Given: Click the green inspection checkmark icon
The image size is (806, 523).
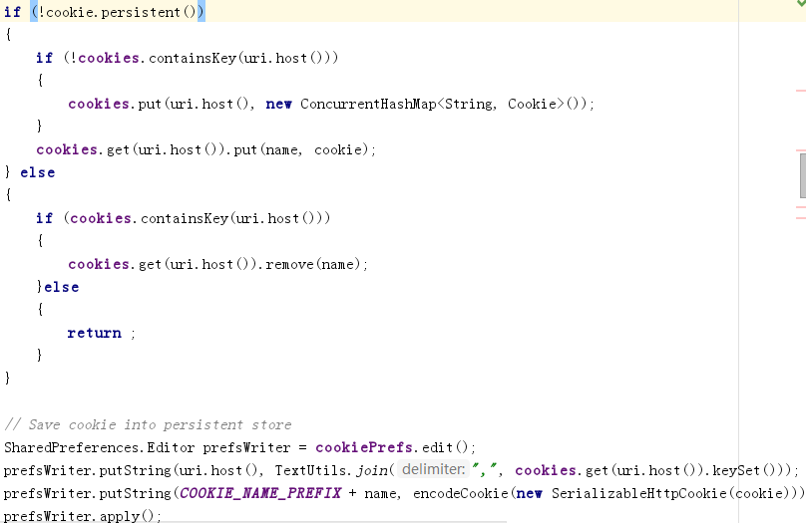Looking at the screenshot, I should coord(801,3).
